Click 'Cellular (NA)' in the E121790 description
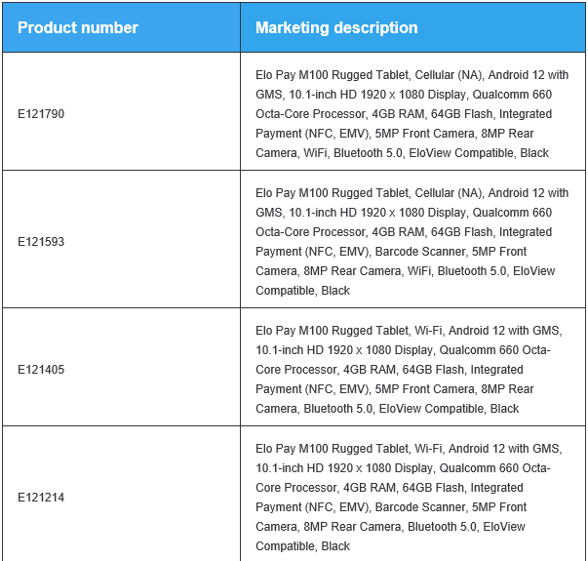This screenshot has width=588, height=561. pos(449,75)
